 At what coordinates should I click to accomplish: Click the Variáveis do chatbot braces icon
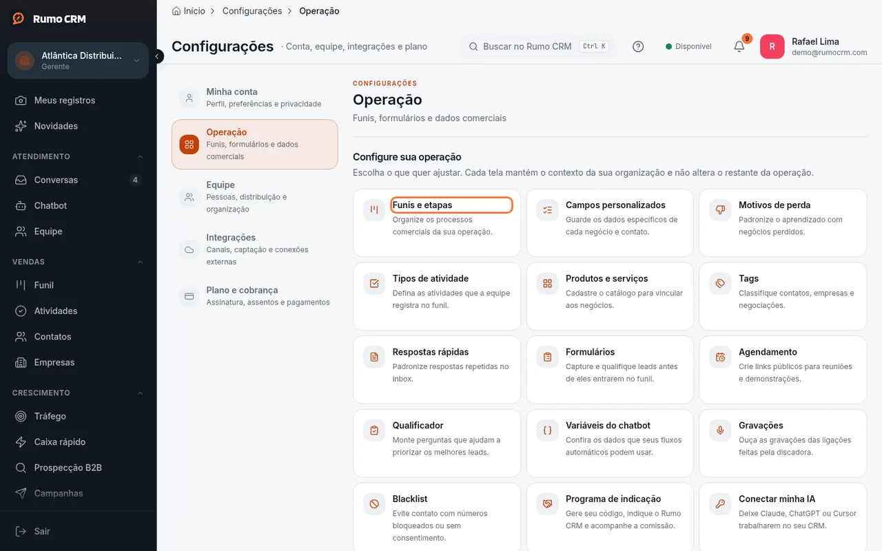tap(548, 430)
